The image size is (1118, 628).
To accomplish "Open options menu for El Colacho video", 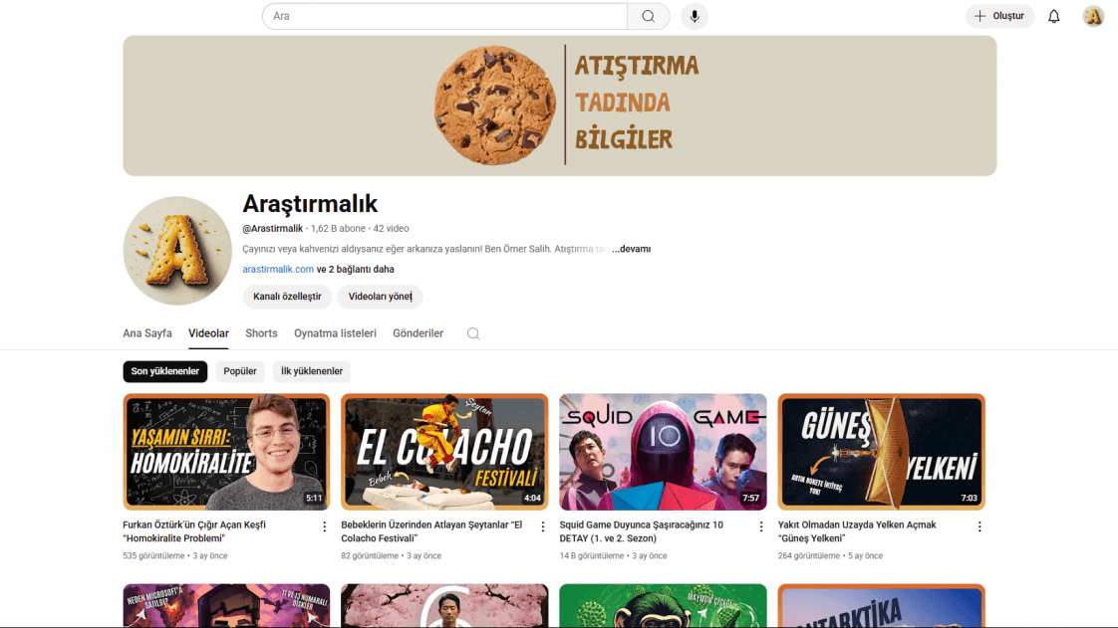I will click(543, 526).
